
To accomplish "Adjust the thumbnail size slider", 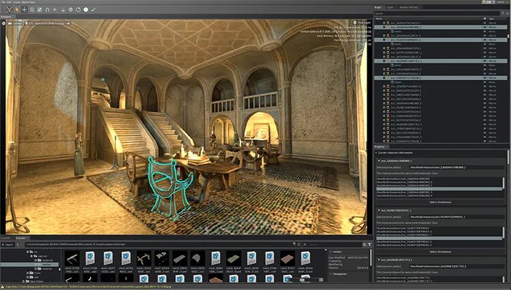I will point(302,280).
